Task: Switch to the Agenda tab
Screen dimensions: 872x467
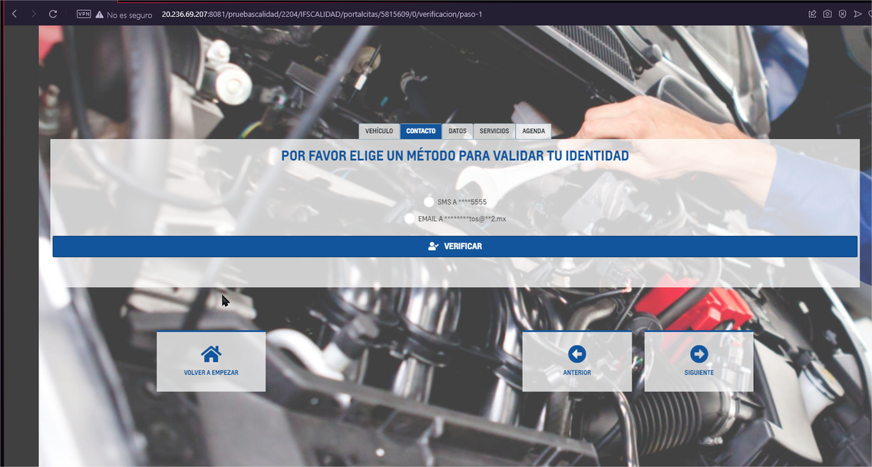Action: point(533,131)
